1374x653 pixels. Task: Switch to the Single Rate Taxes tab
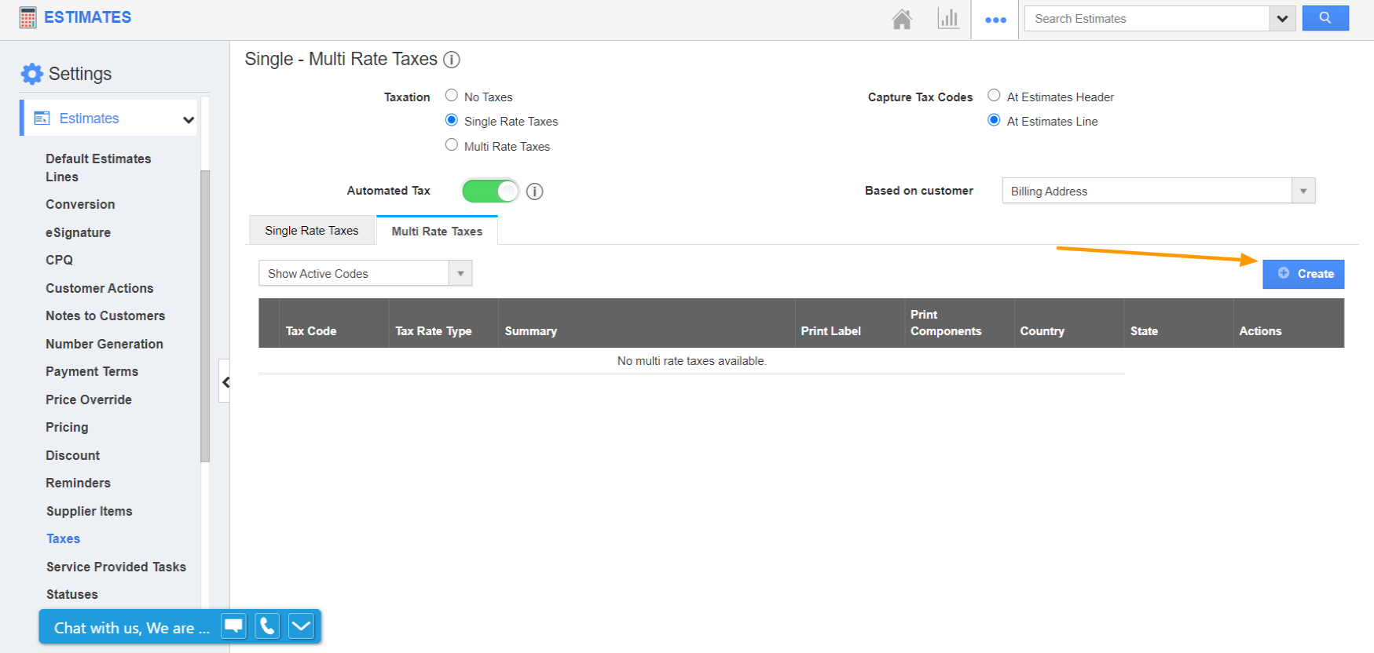point(312,231)
